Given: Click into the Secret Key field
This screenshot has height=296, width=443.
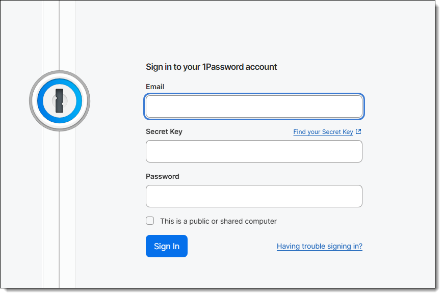Looking at the screenshot, I should [254, 151].
